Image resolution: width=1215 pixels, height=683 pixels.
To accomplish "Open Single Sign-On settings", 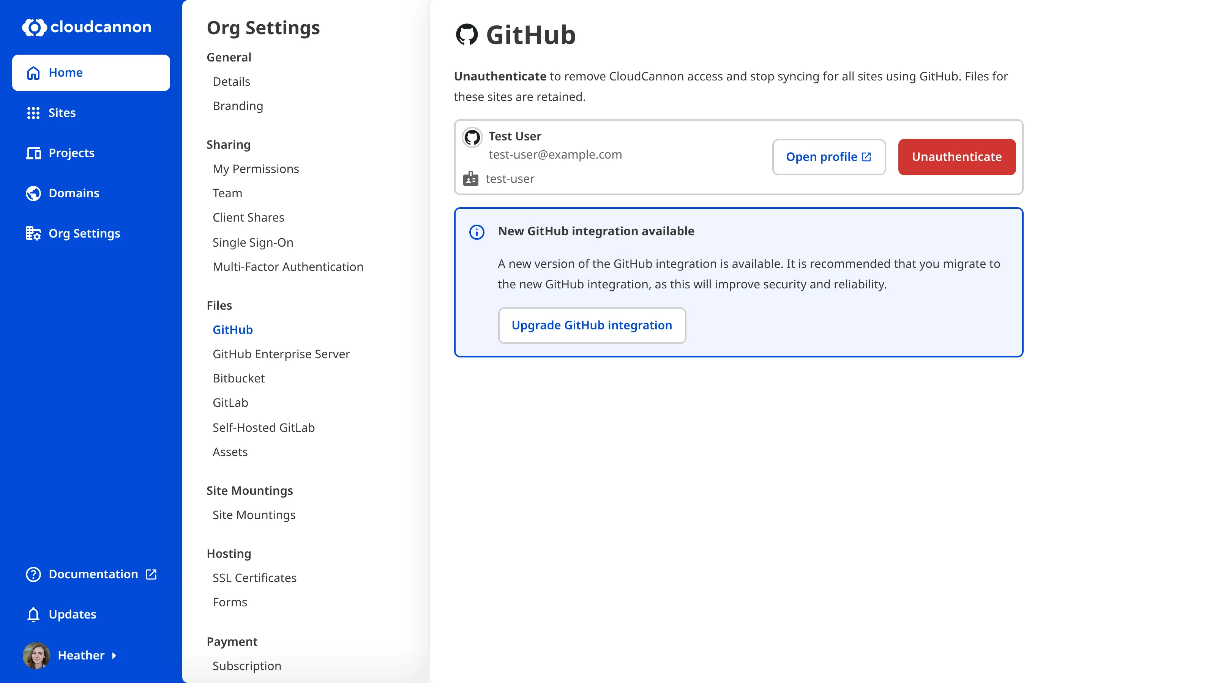I will click(253, 242).
